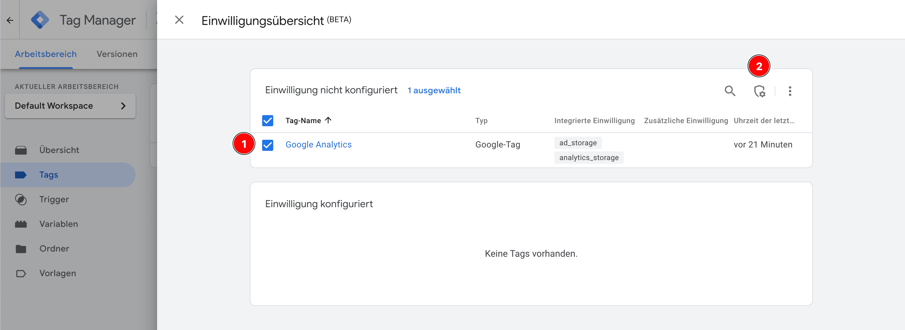Open the three-dot more options menu
This screenshot has width=905, height=330.
click(790, 91)
